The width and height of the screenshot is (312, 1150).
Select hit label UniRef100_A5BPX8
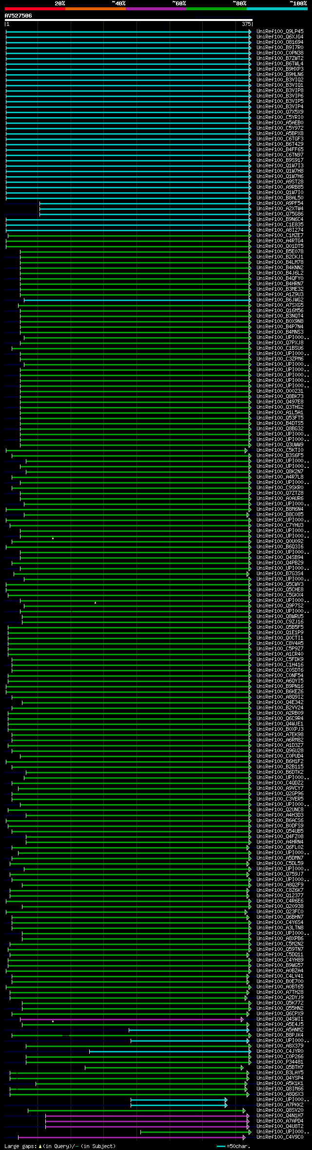point(280,134)
